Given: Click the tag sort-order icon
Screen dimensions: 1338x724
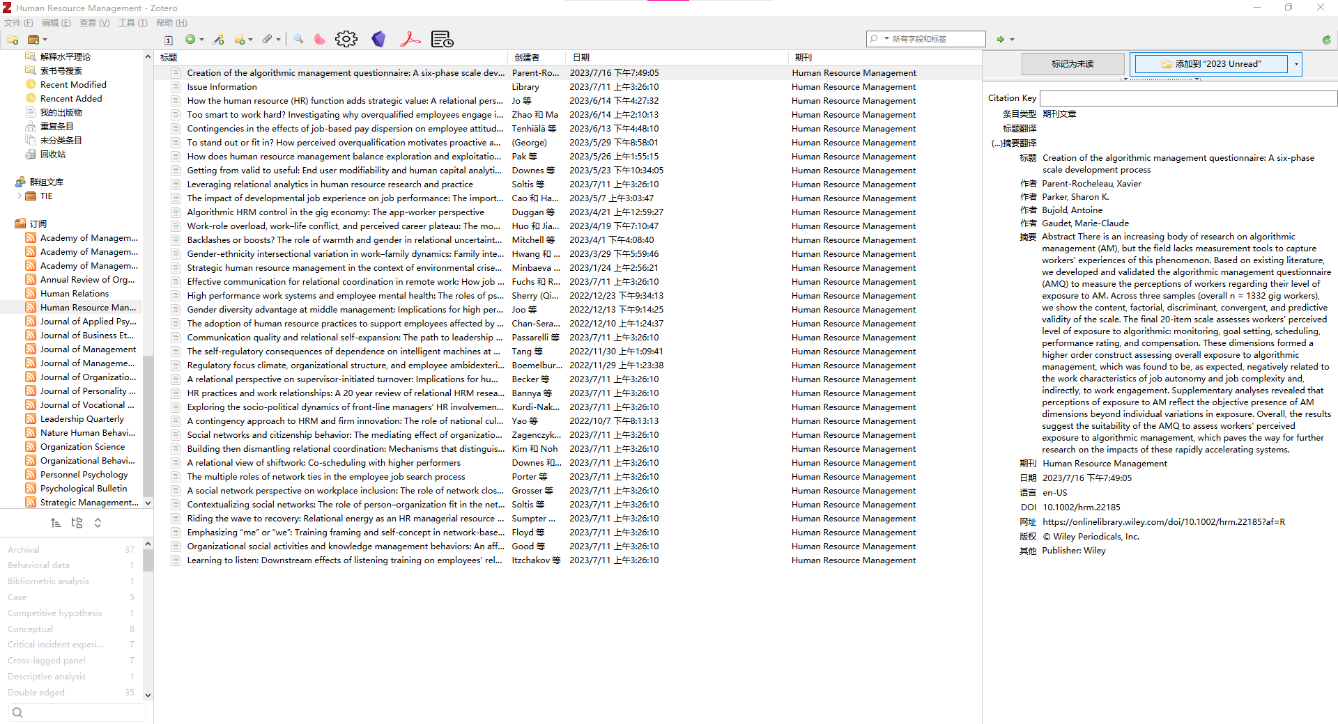Looking at the screenshot, I should click(x=56, y=523).
